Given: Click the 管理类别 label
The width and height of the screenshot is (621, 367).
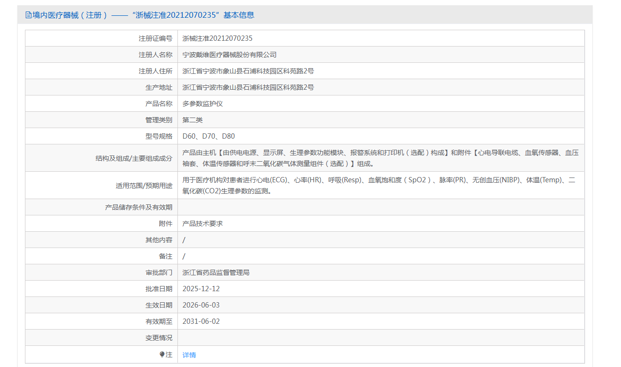Looking at the screenshot, I should tap(159, 120).
